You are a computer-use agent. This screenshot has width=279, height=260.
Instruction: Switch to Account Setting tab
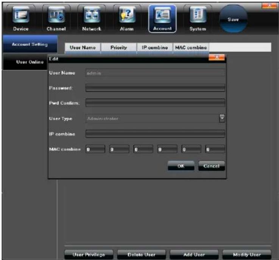click(x=30, y=44)
